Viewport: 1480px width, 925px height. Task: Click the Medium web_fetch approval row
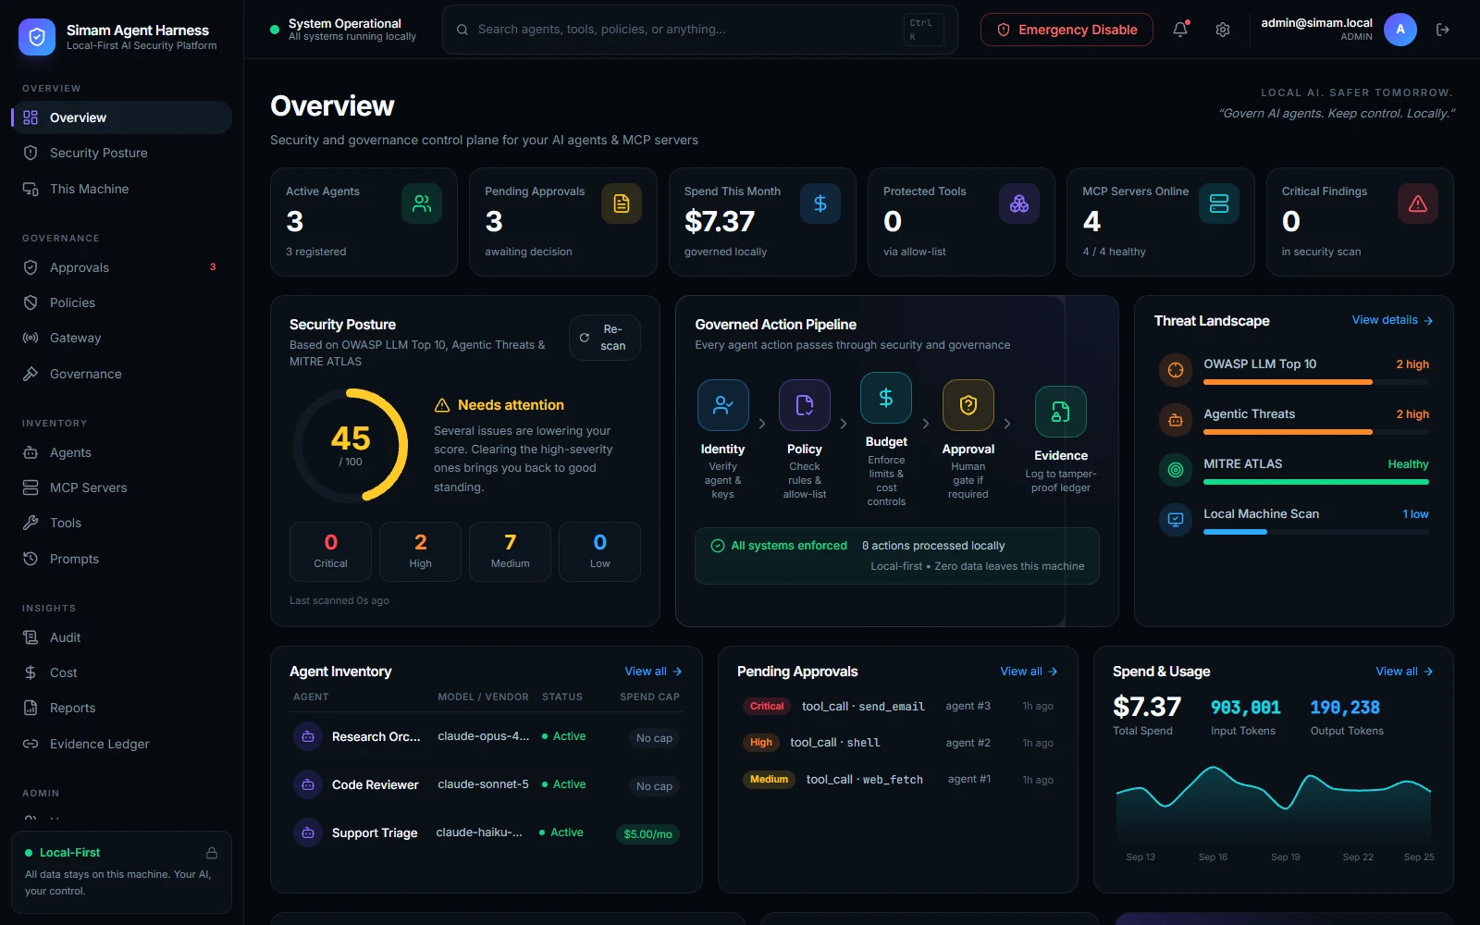pos(898,780)
